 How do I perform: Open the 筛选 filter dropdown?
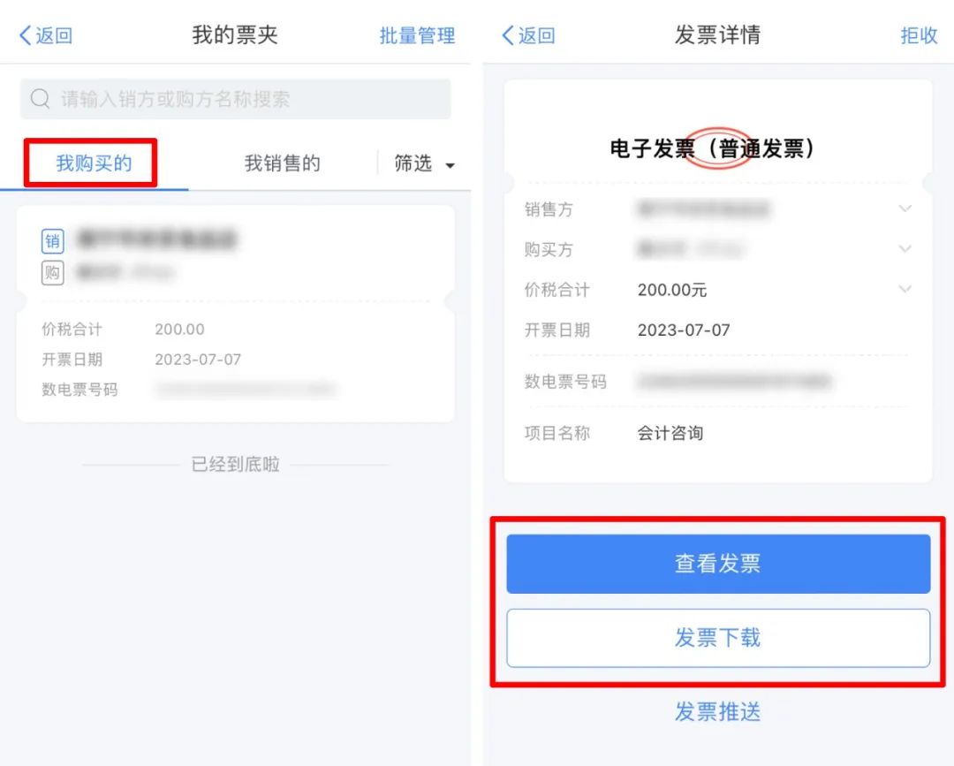tap(424, 163)
